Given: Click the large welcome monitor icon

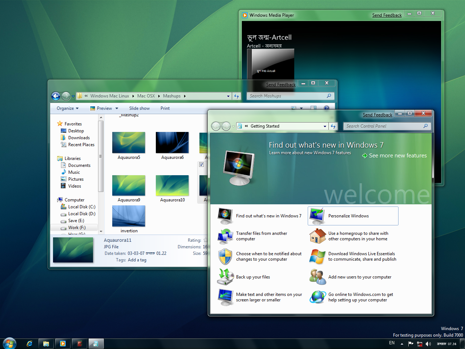Looking at the screenshot, I should [x=238, y=168].
